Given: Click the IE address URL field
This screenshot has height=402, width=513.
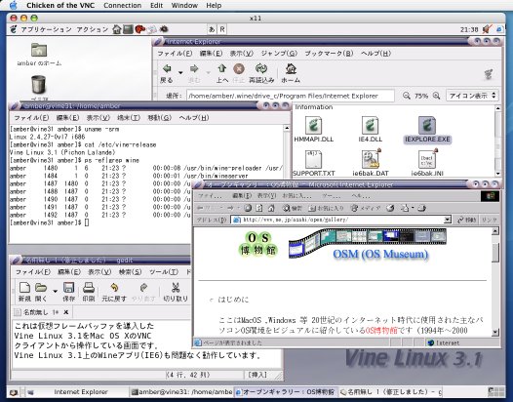Looking at the screenshot, I should point(341,220).
